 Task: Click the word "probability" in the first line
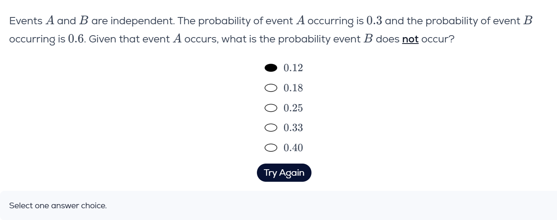coord(224,21)
